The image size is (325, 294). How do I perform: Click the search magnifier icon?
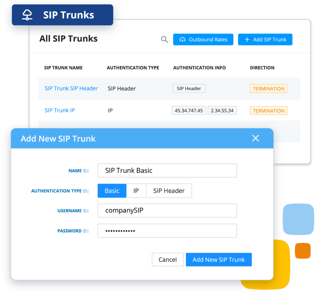click(164, 40)
